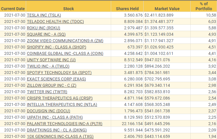Open ZOOM VIDEO COMMUNICATIONS-A (ZM) link

tap(65, 41)
